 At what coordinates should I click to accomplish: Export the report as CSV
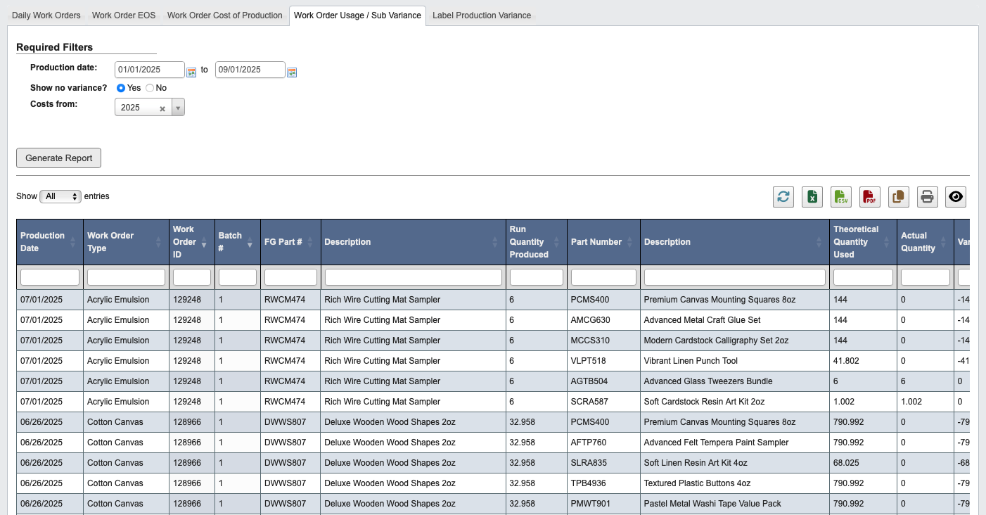pos(841,197)
